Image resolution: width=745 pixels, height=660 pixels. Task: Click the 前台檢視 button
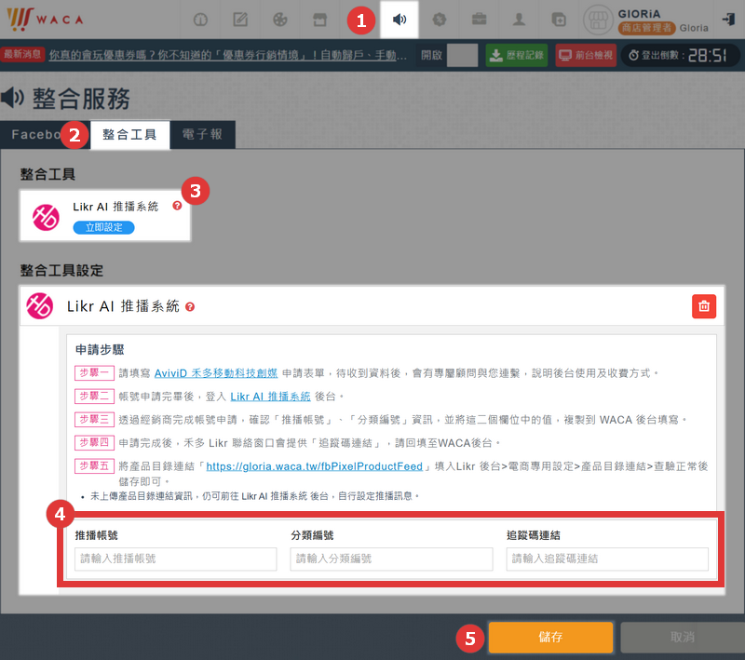point(586,55)
